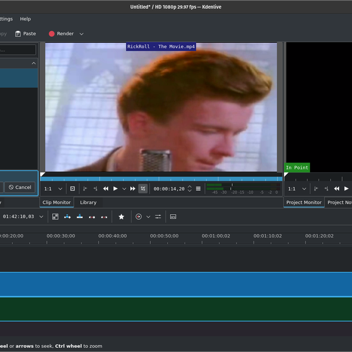The width and height of the screenshot is (352, 352).
Task: Click the timeline preview render icon
Action: click(138, 216)
